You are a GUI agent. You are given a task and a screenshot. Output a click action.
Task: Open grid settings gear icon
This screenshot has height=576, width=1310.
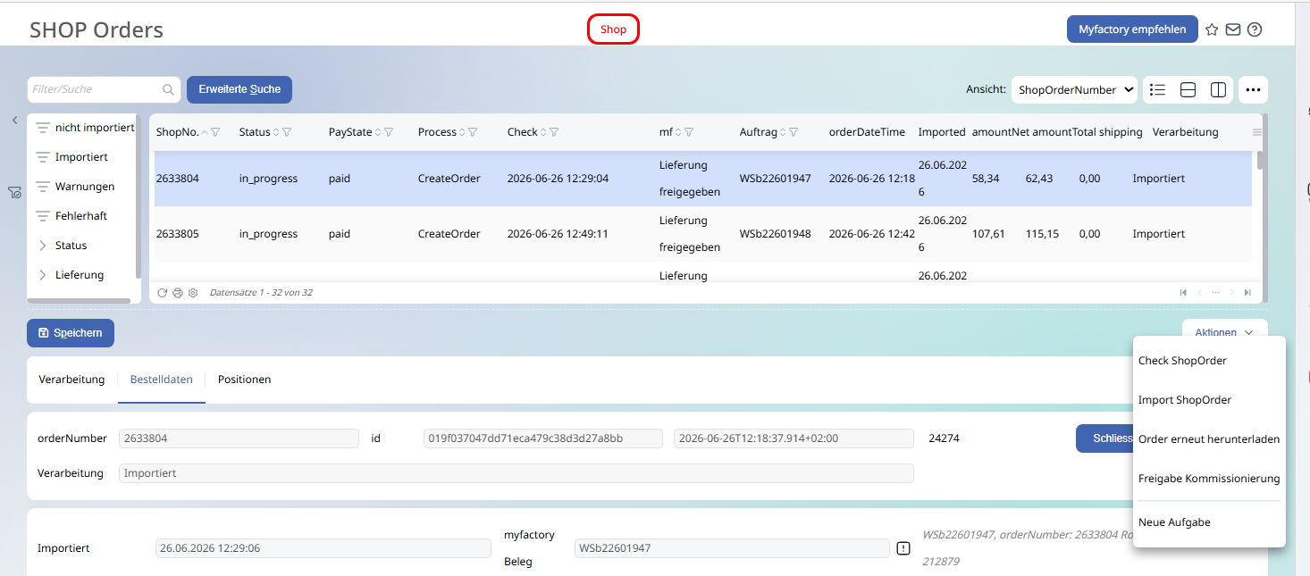click(192, 292)
